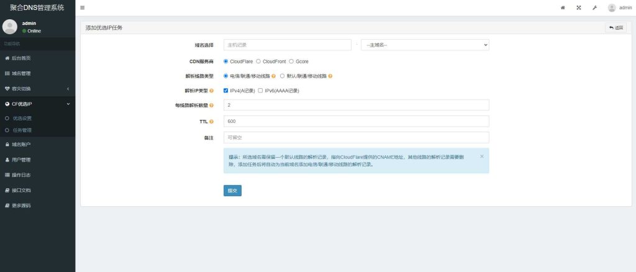Click the admin username in top bar
Viewport: 636px width, 272px height.
click(x=625, y=7)
